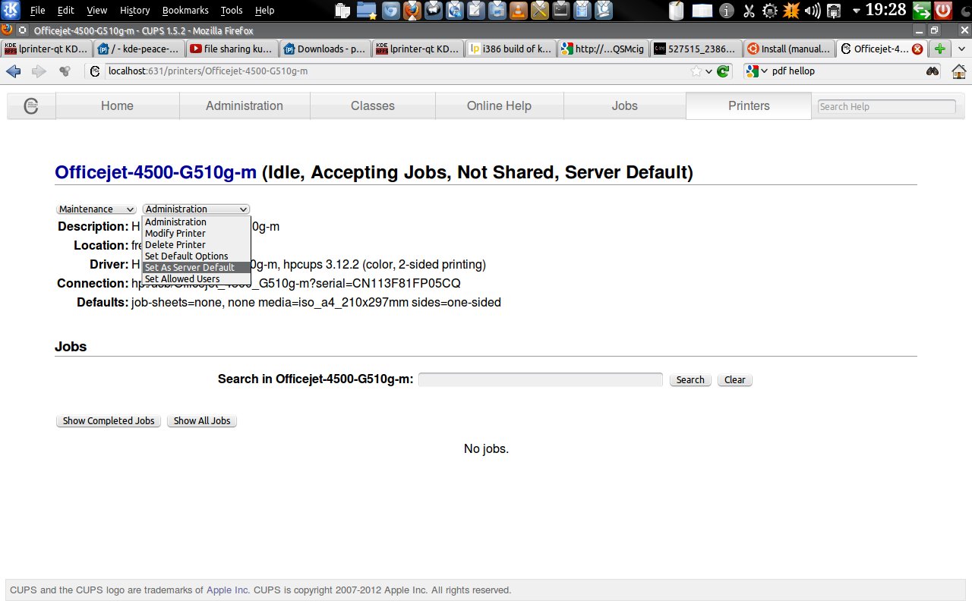Switch to the Classes tab
972x607 pixels.
[x=373, y=106]
